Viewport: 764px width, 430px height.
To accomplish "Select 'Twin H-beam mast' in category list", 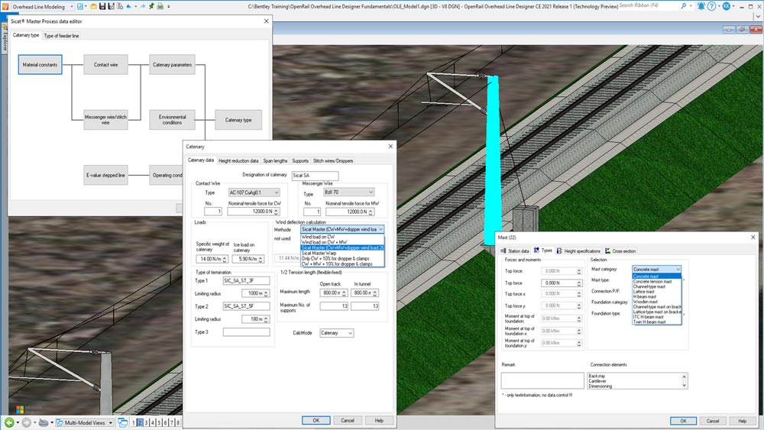I will (x=657, y=322).
